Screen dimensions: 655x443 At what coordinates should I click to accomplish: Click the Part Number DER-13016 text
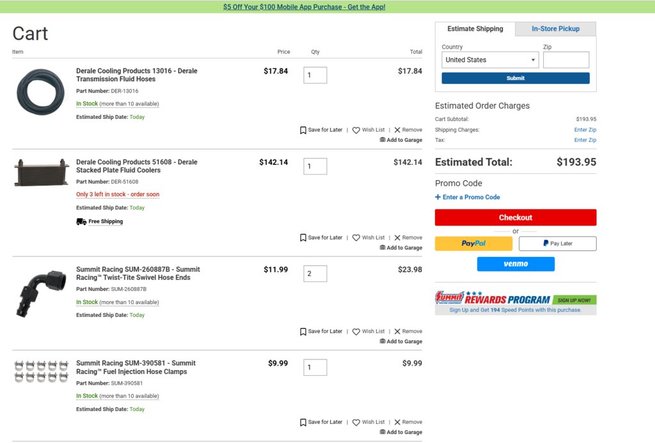tap(107, 91)
